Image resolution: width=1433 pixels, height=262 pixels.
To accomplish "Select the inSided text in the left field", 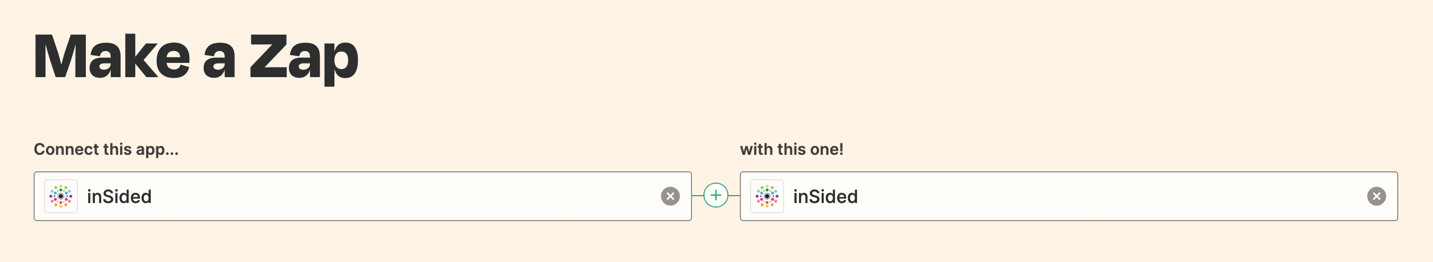I will tap(119, 197).
